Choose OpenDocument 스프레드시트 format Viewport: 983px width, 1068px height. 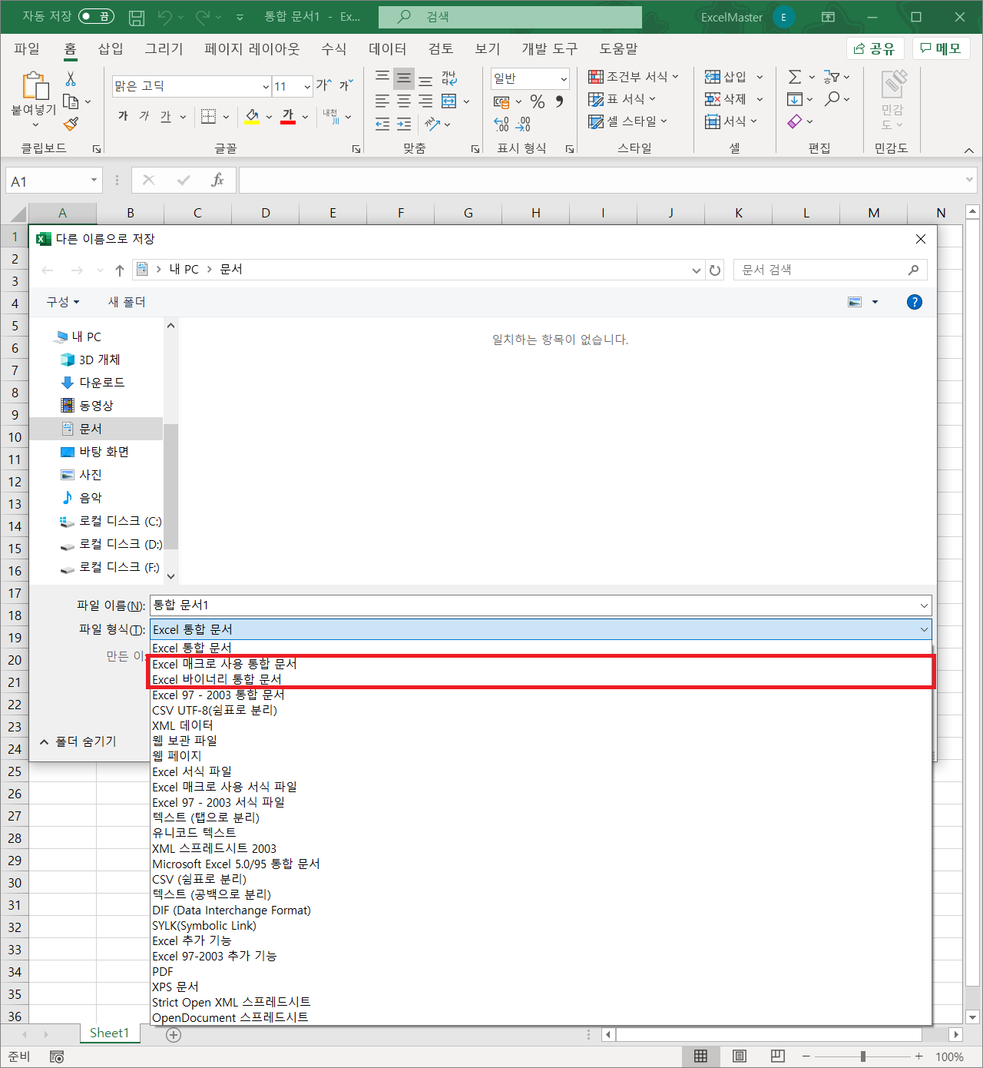tap(541, 1017)
